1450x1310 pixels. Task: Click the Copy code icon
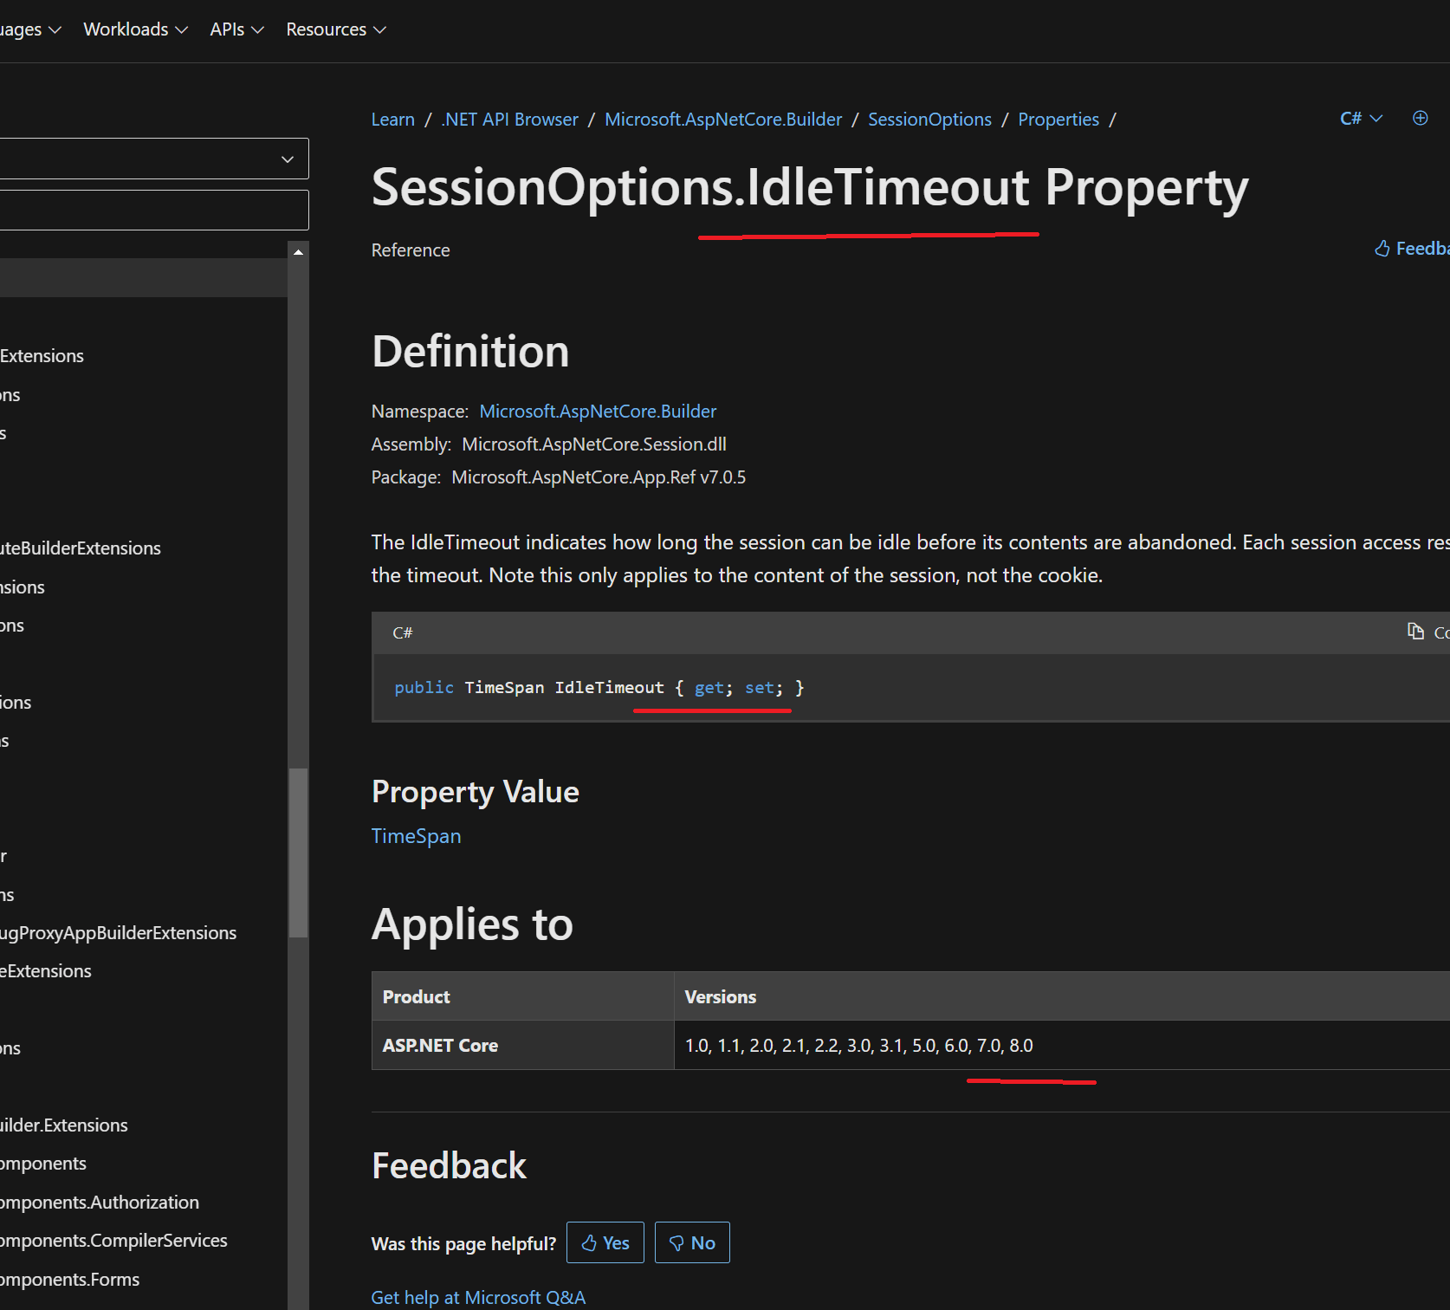coord(1415,632)
